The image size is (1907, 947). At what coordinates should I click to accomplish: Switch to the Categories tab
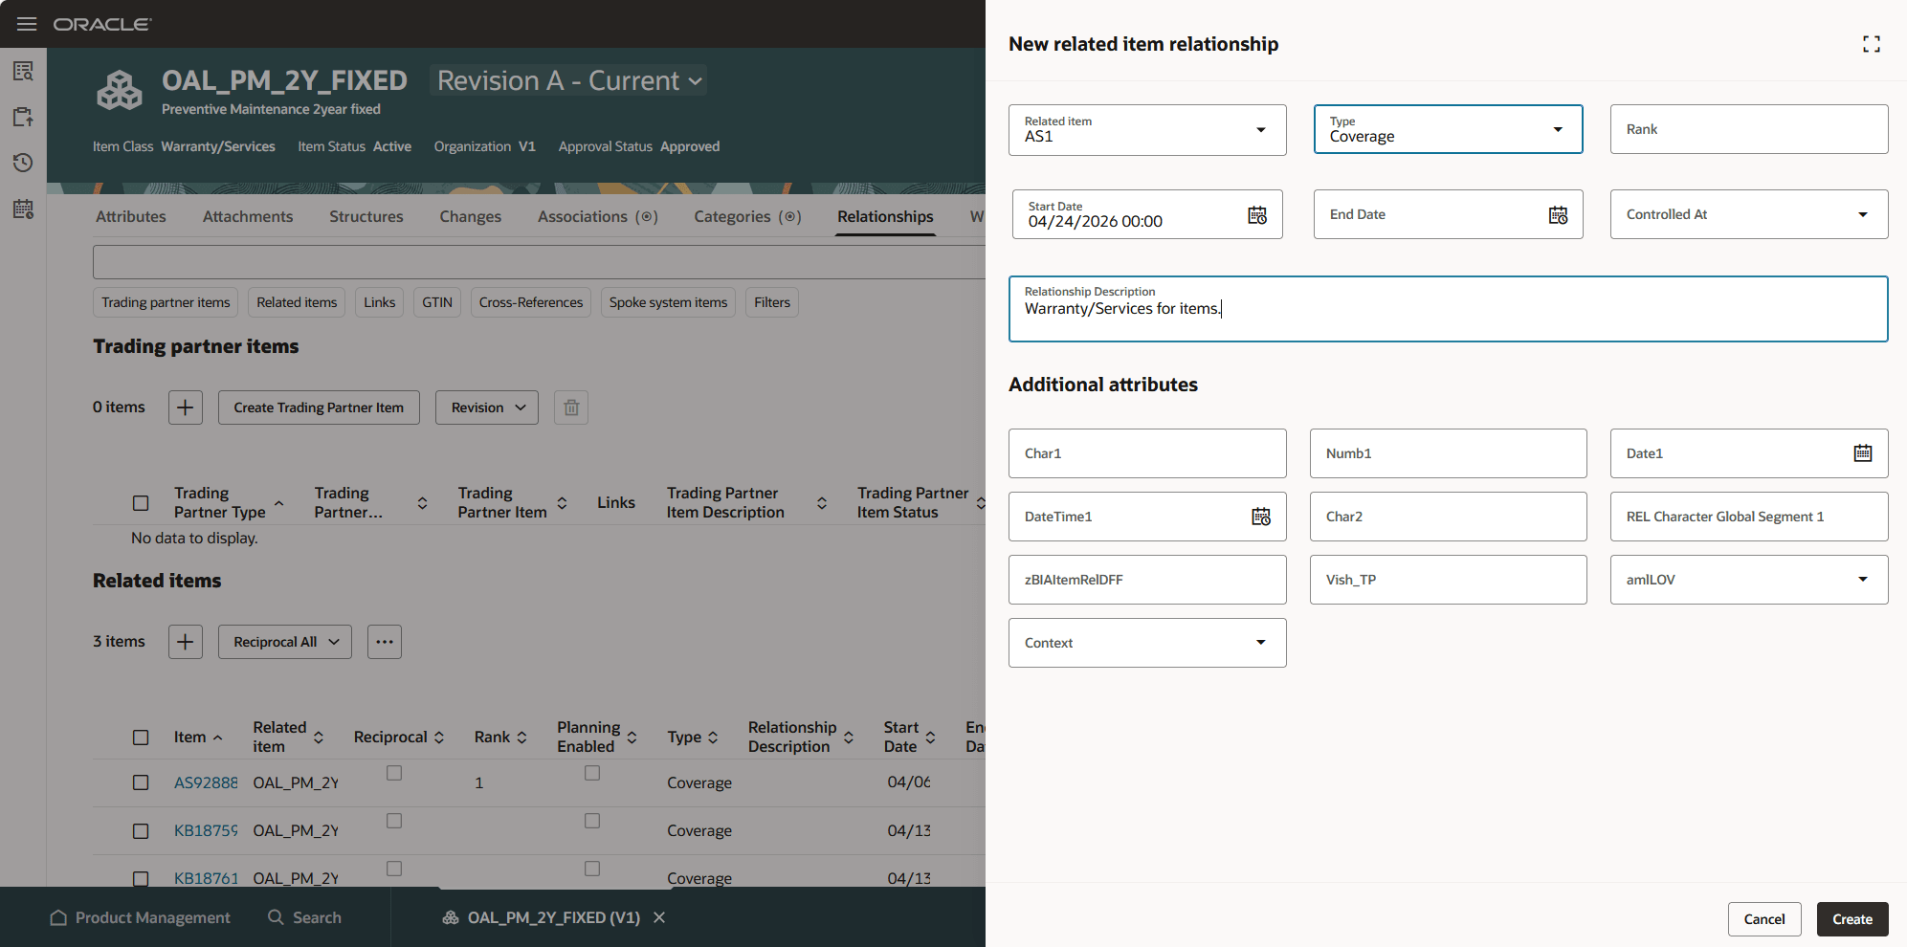tap(748, 217)
